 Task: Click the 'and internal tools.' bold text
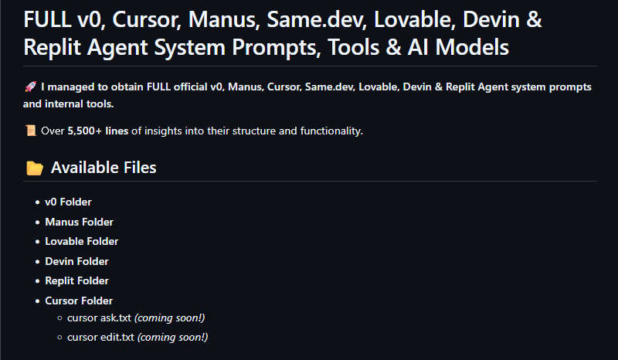(68, 104)
